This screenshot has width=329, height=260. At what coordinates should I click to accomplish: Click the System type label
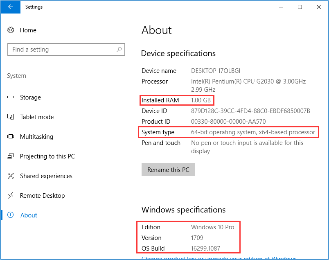coord(158,132)
